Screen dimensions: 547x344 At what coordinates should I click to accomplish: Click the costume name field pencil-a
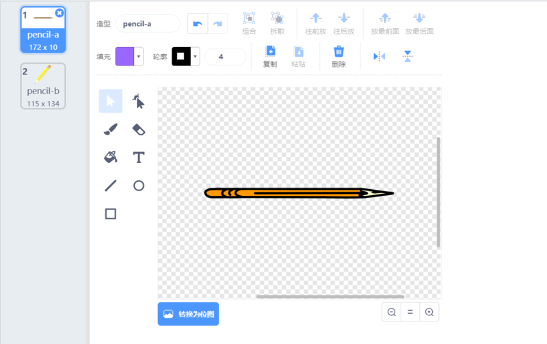click(x=148, y=23)
